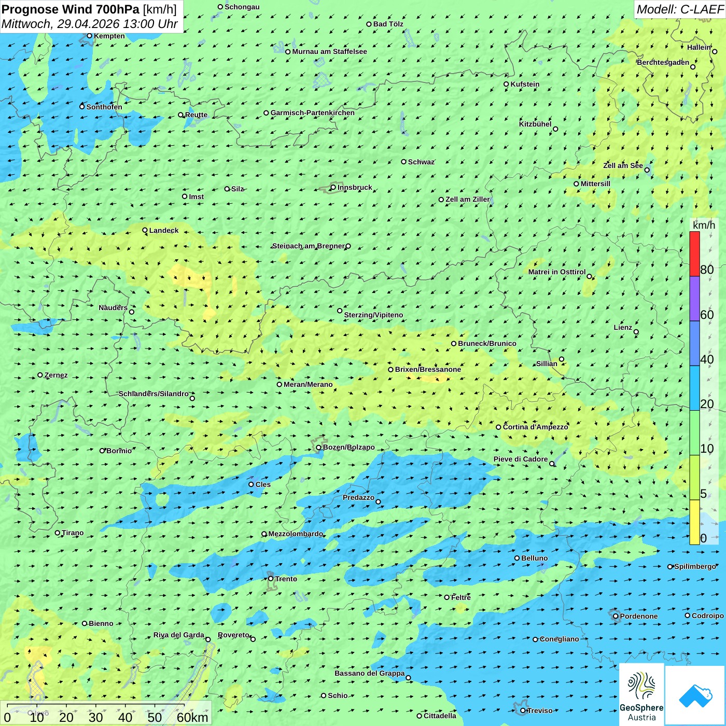Click the Bozen/Bolzano city marker
Image resolution: width=726 pixels, height=726 pixels.
(319, 448)
